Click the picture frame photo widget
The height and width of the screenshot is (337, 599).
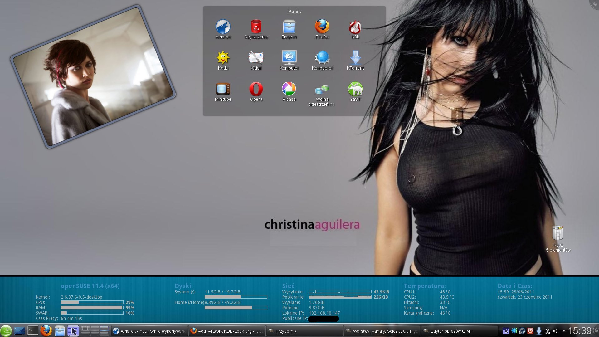93,76
